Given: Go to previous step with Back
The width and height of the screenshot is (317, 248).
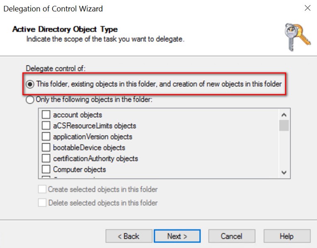Looking at the screenshot, I should pyautogui.click(x=129, y=236).
